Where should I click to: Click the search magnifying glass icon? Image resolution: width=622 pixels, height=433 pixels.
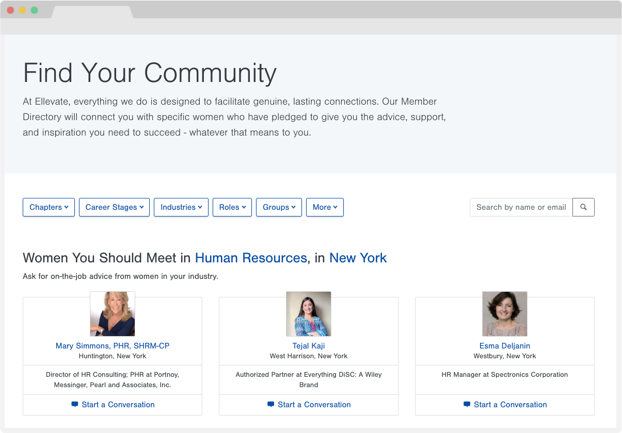583,207
